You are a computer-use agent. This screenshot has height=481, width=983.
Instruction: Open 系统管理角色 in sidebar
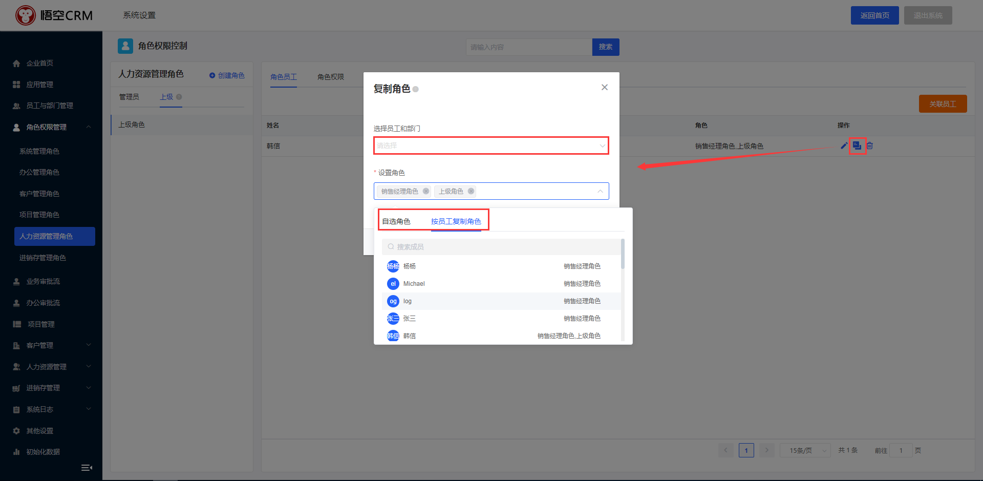(39, 151)
